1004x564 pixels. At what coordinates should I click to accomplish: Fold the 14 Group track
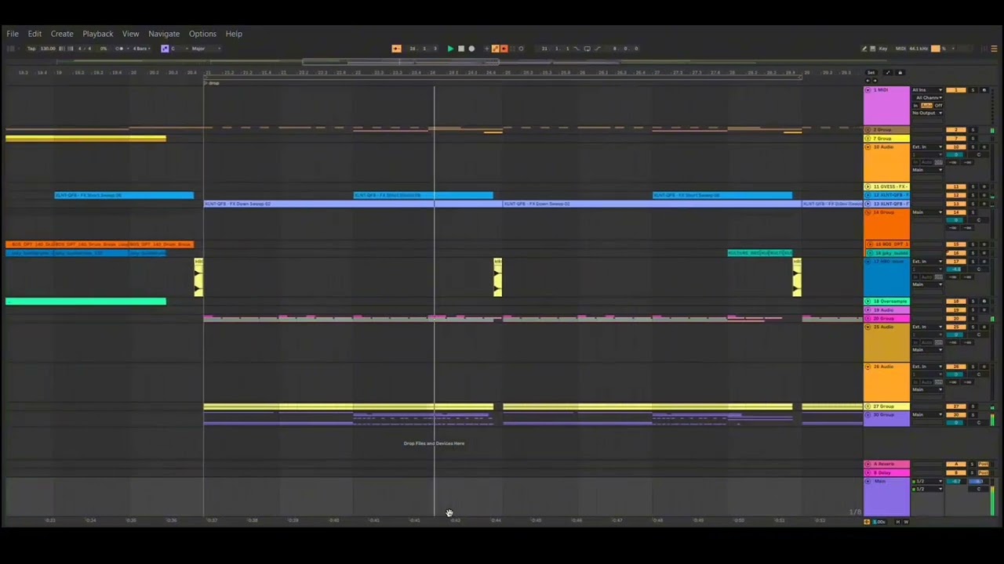click(868, 211)
